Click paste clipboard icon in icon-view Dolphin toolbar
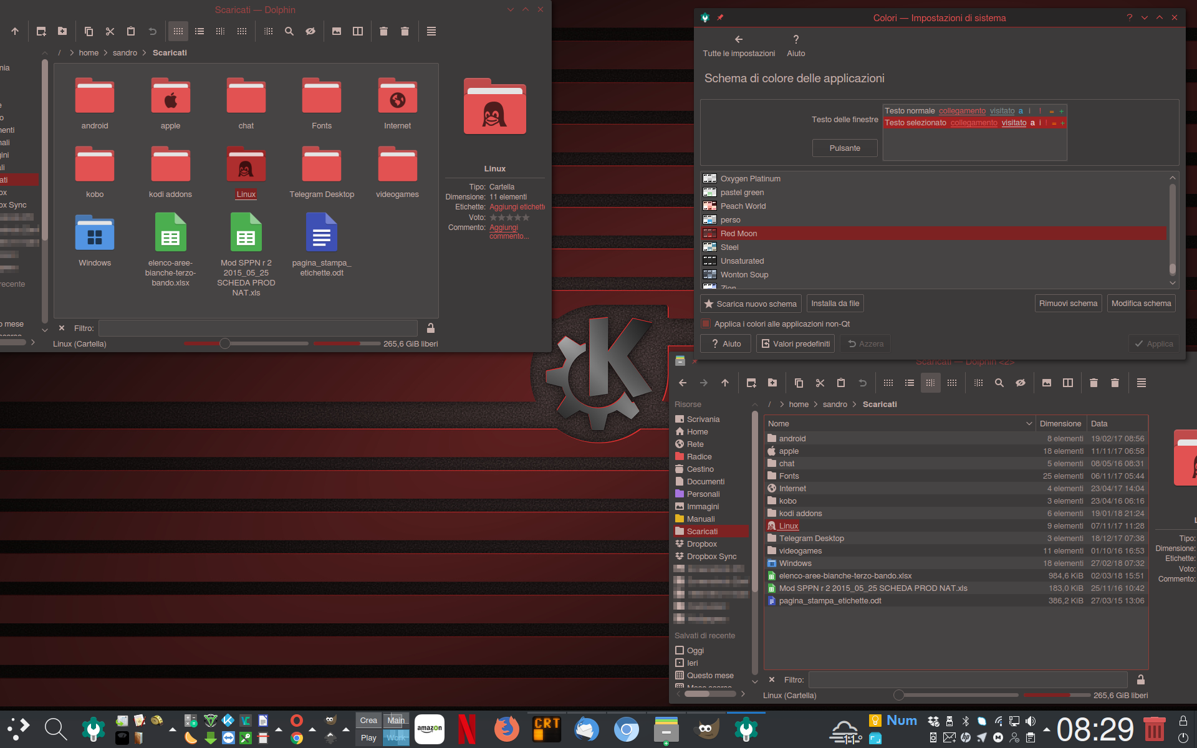This screenshot has width=1197, height=748. 131,31
